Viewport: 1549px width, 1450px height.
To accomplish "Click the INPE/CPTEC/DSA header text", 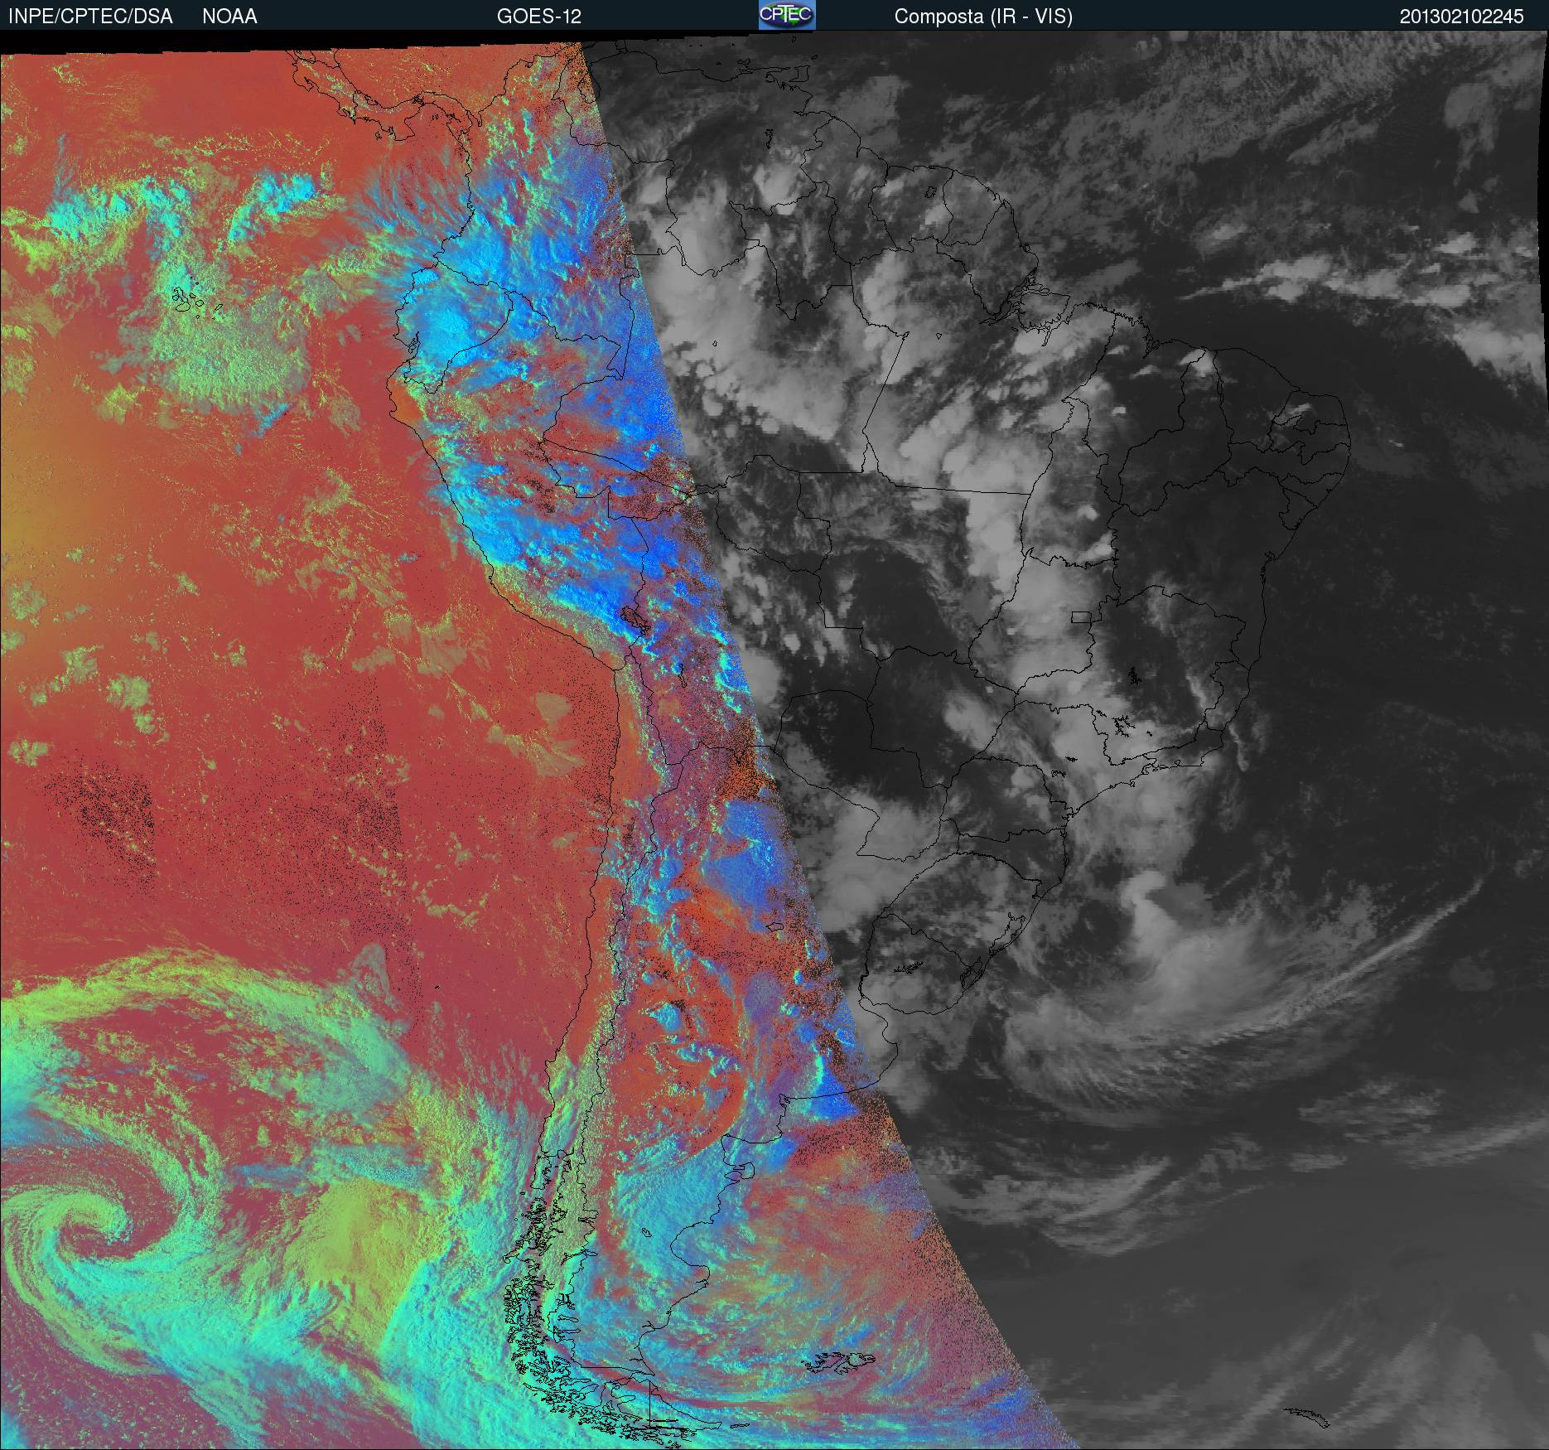I will 90,17.
